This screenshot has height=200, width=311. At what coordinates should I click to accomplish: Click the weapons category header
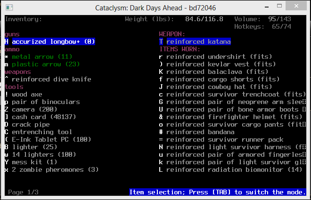coord(18,72)
